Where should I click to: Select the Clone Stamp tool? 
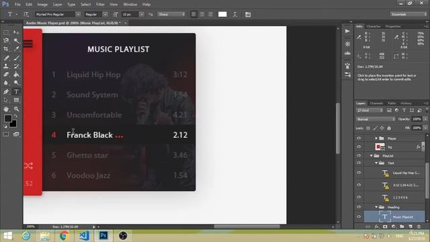[x=6, y=66]
